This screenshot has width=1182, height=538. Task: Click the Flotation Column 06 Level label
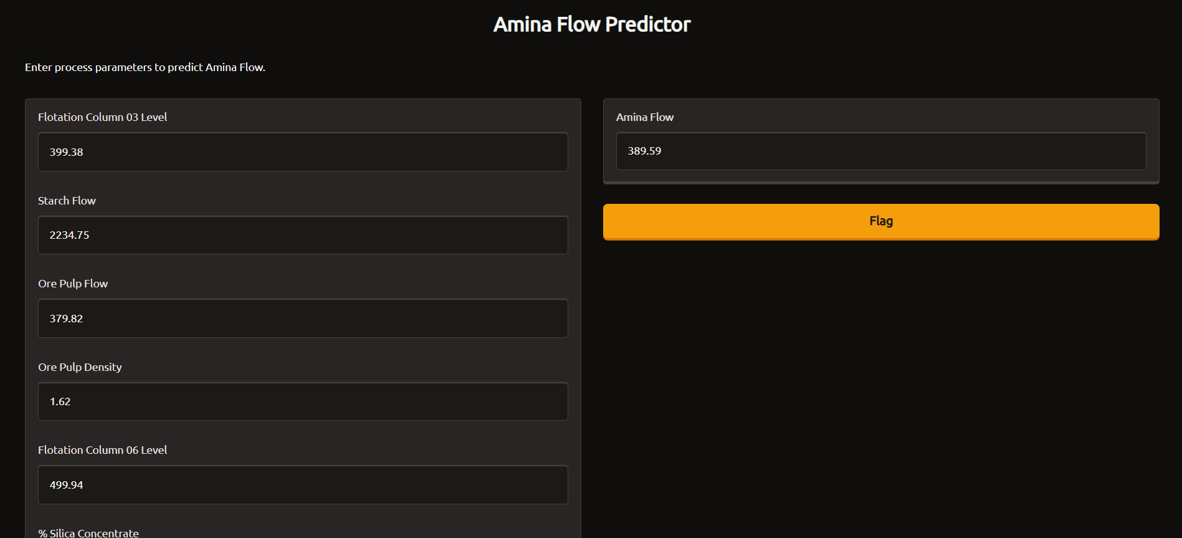click(x=103, y=450)
